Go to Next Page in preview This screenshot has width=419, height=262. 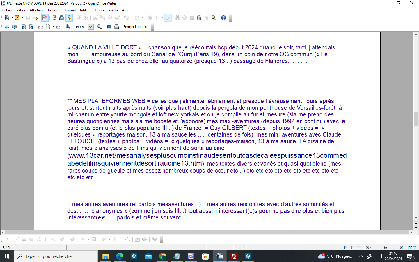(x=14, y=27)
